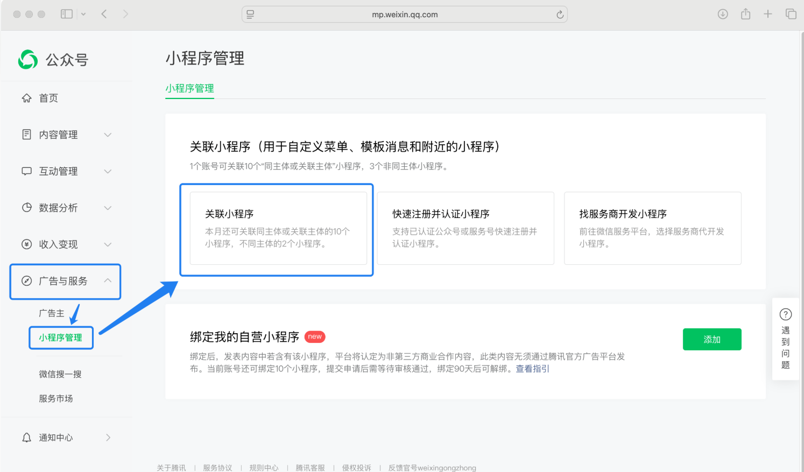Reload the page with refresh icon
804x472 pixels.
(x=560, y=15)
